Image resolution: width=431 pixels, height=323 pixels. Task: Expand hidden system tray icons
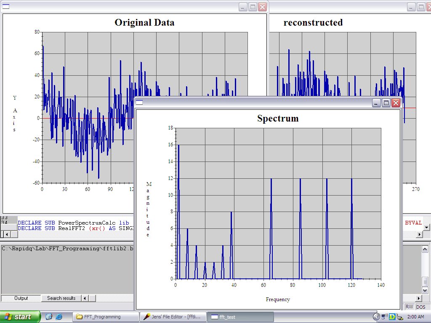coord(377,317)
